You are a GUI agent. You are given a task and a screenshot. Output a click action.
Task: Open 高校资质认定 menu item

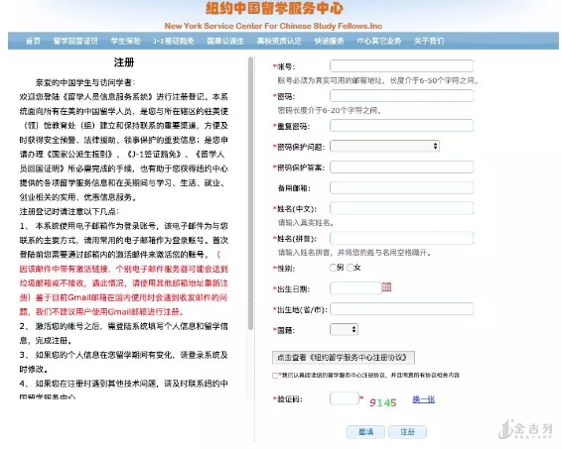tap(279, 42)
